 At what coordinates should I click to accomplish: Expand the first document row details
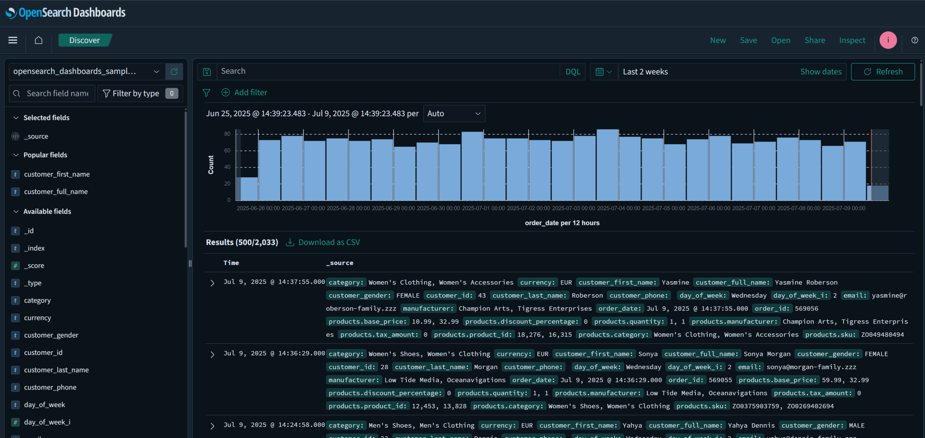tap(212, 283)
